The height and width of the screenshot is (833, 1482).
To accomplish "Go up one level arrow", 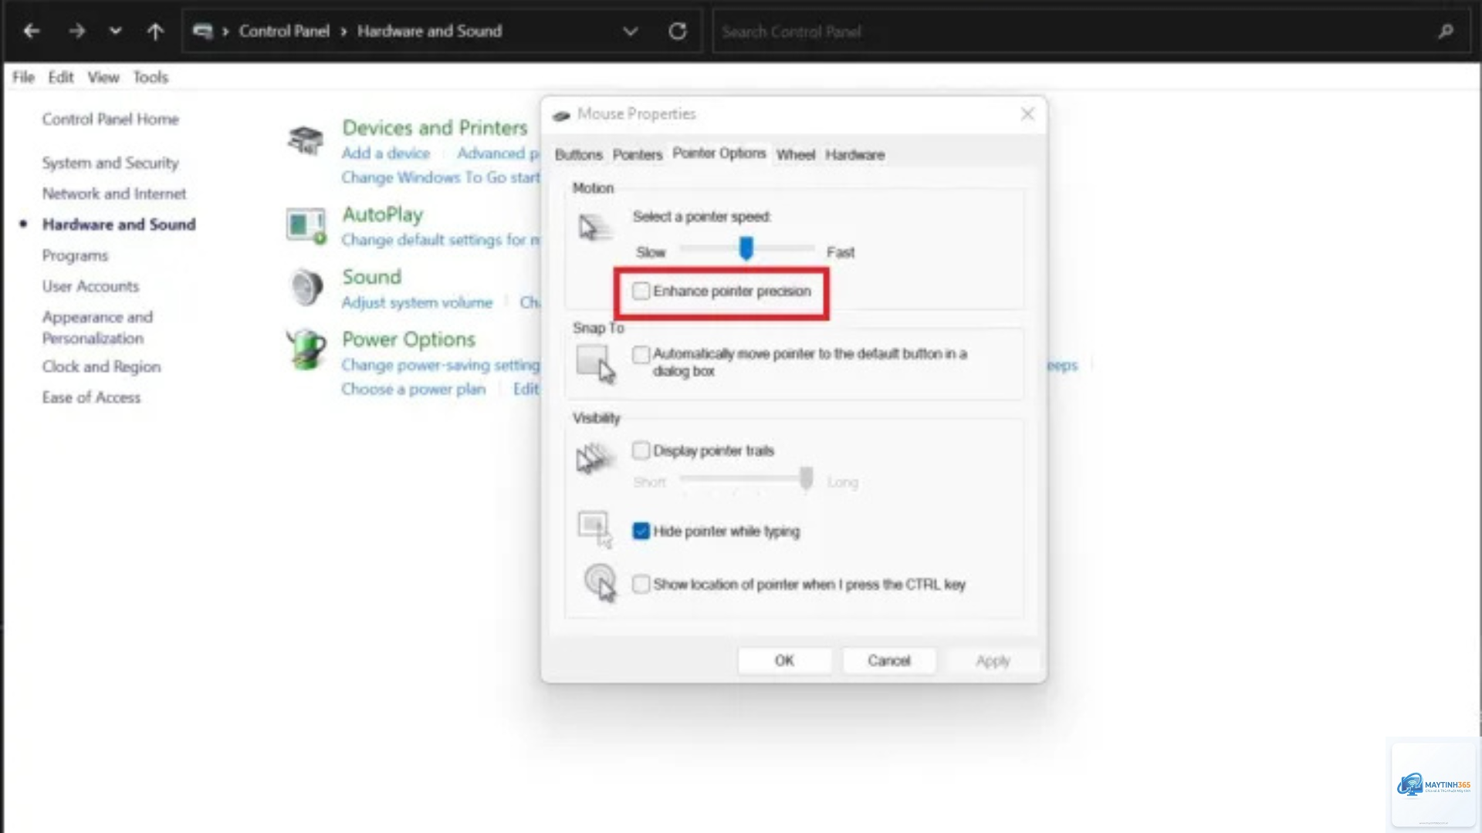I will click(155, 31).
